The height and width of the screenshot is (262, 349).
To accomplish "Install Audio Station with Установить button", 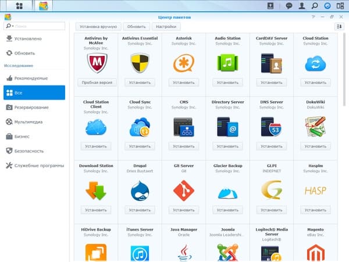I will (x=227, y=83).
